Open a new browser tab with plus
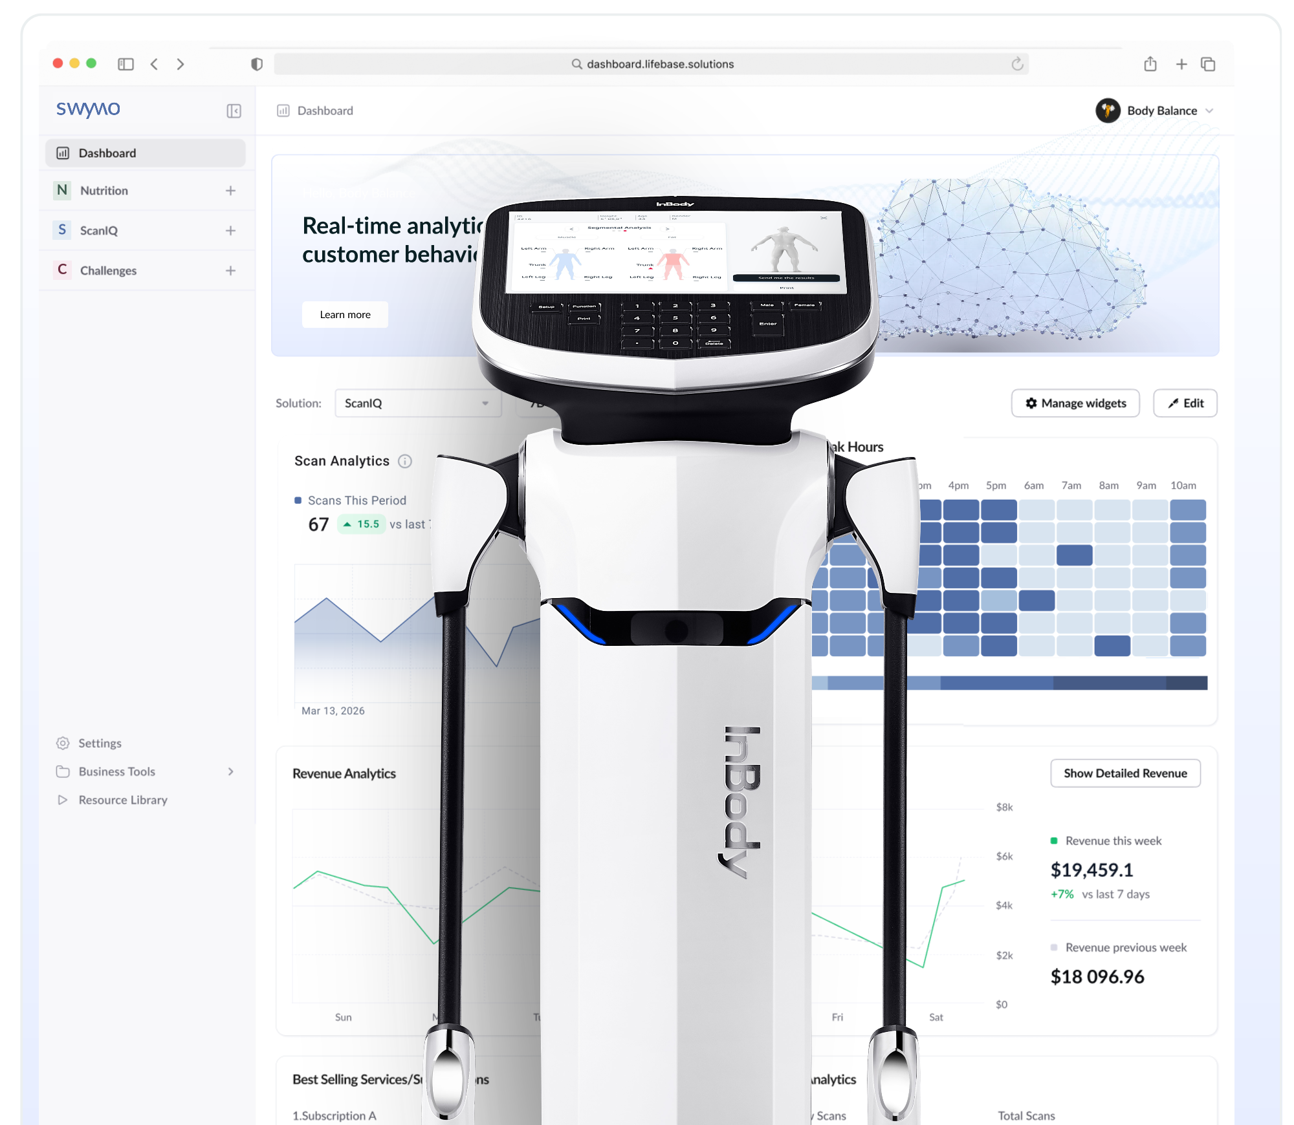This screenshot has height=1125, width=1294. point(1181,64)
